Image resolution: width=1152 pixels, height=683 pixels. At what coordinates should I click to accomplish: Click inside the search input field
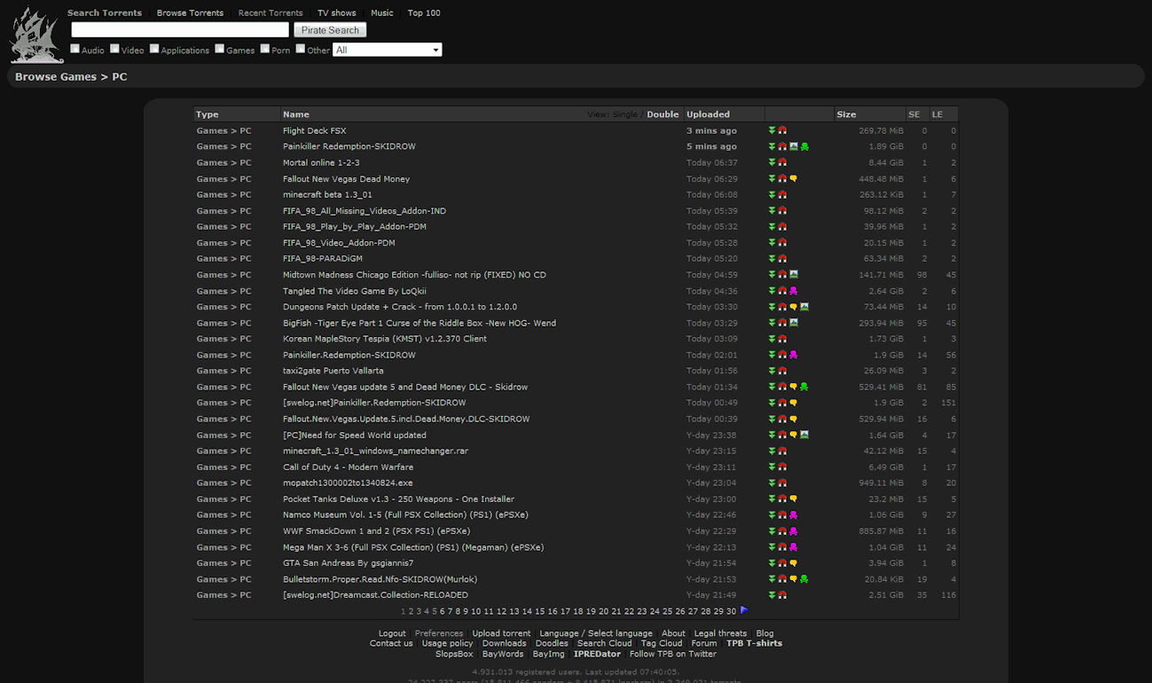click(x=178, y=29)
